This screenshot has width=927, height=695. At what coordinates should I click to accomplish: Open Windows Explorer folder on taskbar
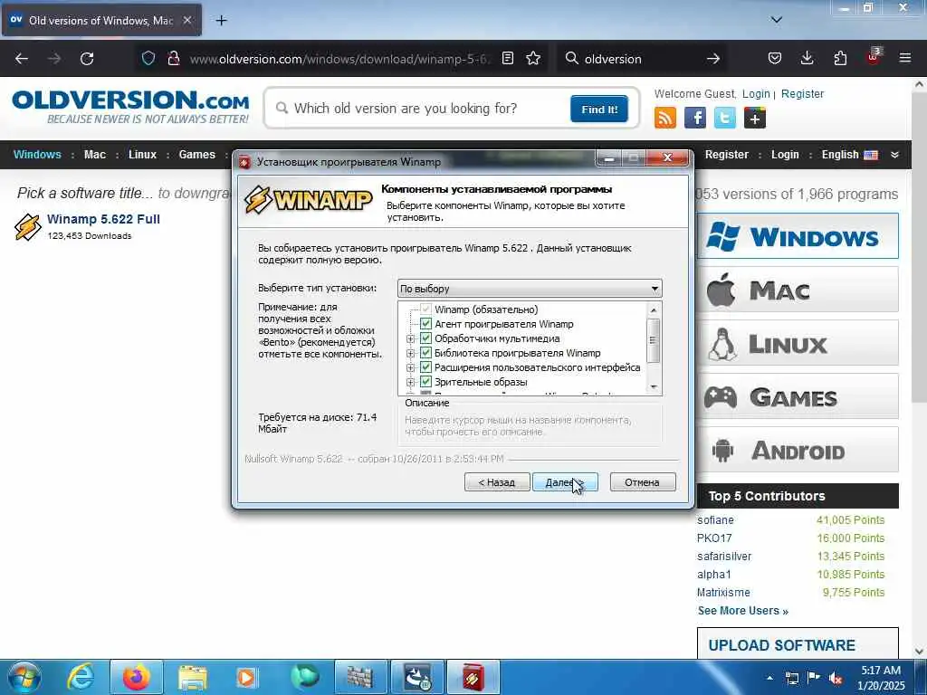pos(192,677)
